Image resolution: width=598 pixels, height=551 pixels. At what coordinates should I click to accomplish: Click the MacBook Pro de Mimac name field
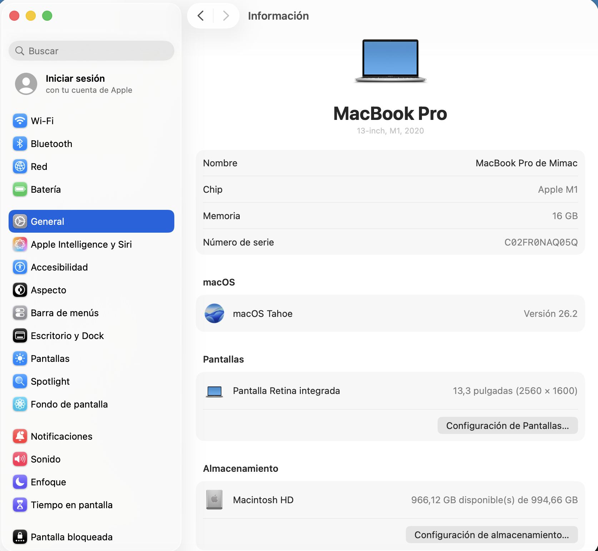526,163
